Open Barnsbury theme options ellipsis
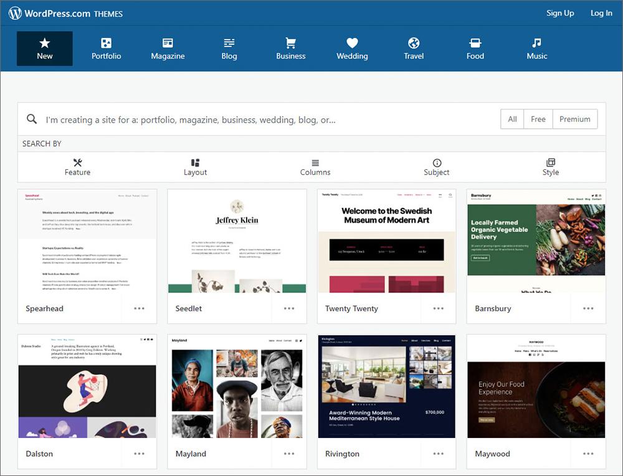This screenshot has height=476, width=623. (588, 308)
